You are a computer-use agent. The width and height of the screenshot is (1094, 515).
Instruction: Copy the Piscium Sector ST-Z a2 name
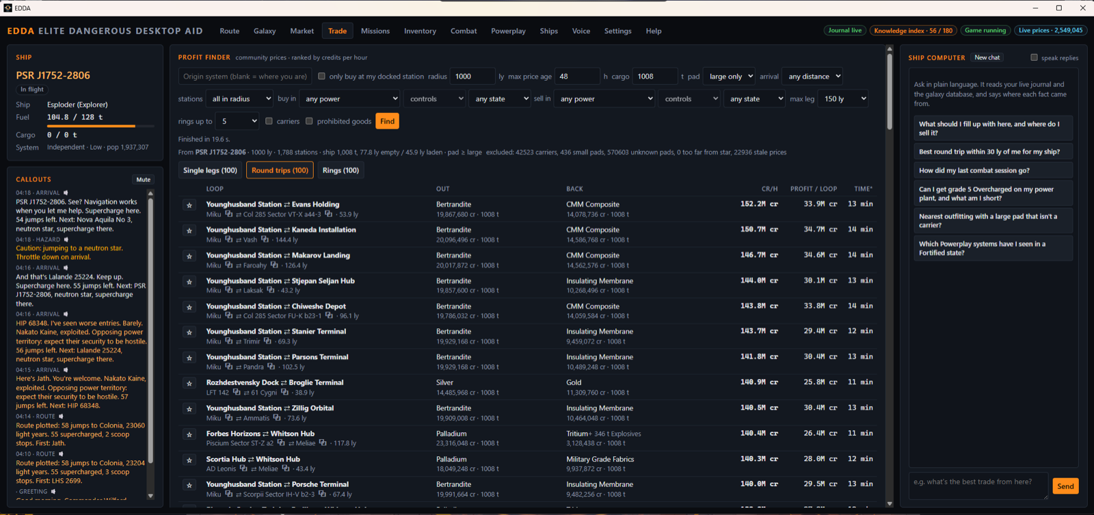[x=280, y=443]
